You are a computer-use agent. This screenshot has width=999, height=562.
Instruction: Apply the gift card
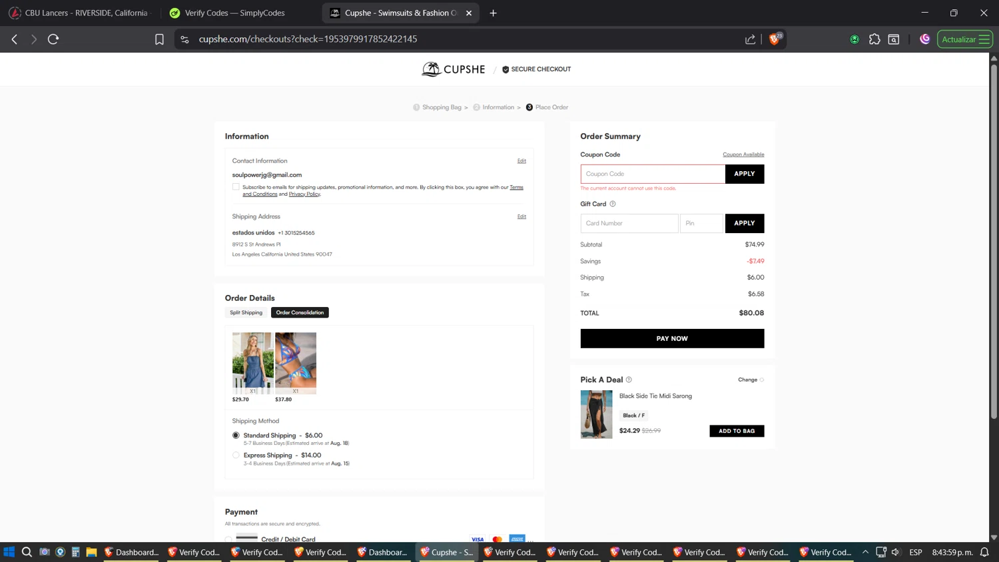pos(745,223)
